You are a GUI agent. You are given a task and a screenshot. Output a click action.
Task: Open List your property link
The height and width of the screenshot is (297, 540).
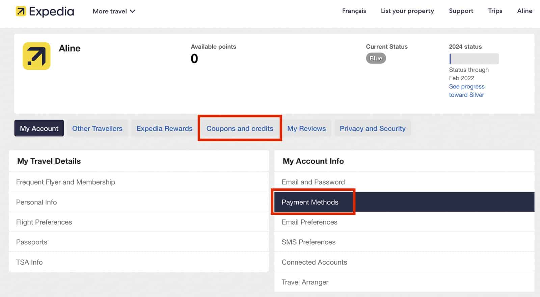pos(407,11)
